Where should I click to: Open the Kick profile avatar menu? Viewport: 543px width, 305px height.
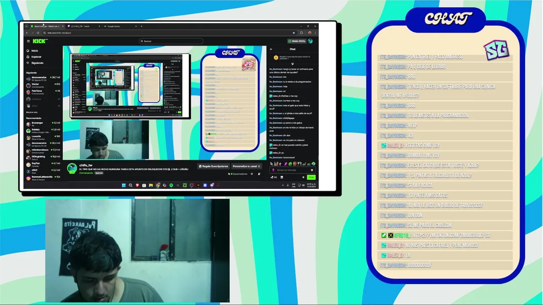click(x=310, y=41)
